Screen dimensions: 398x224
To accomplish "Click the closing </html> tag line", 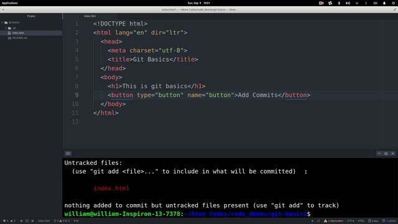I will click(x=106, y=113).
